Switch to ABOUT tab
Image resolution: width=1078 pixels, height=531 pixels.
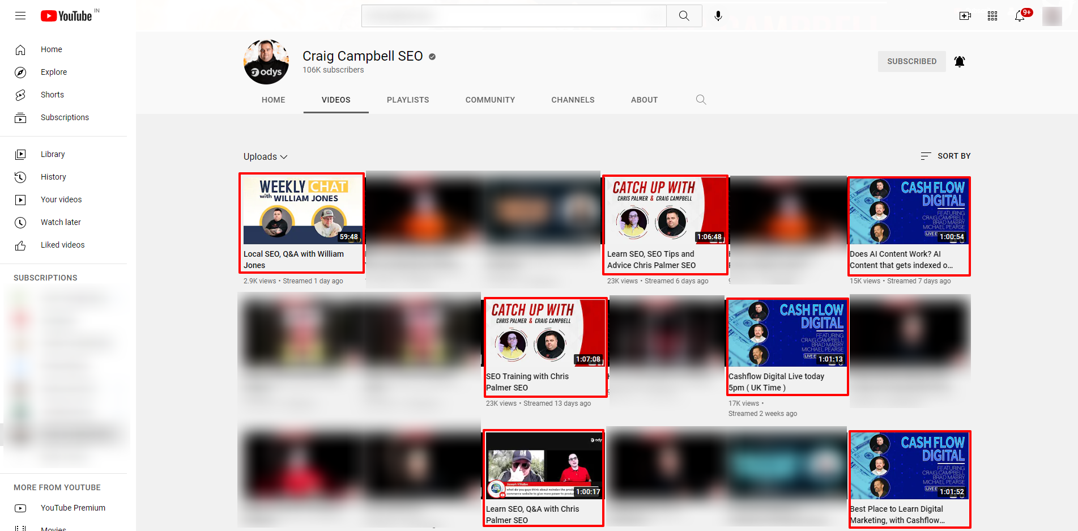click(x=645, y=100)
